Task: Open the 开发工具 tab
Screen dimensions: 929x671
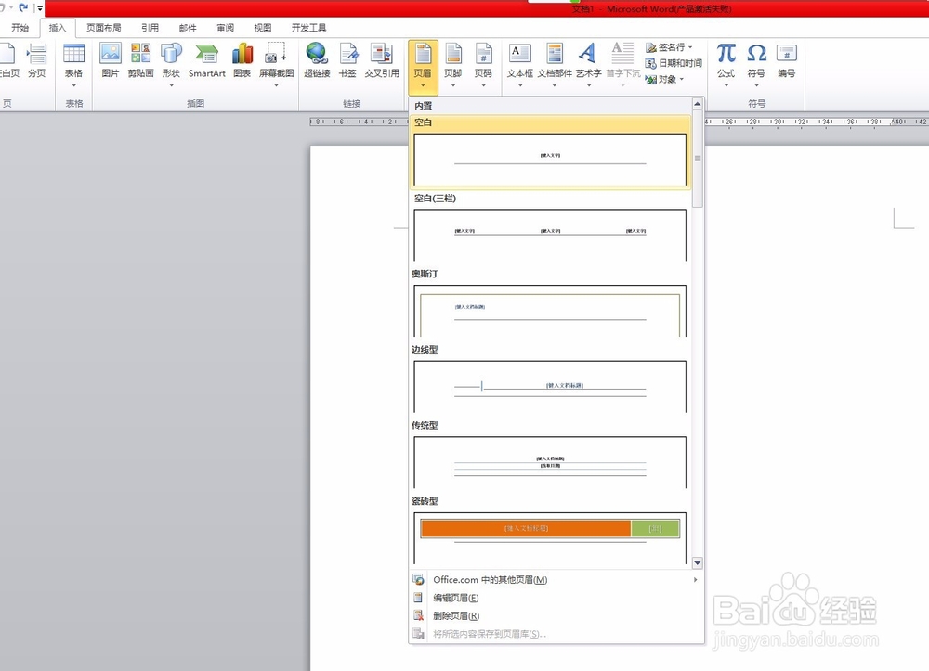Action: (308, 27)
